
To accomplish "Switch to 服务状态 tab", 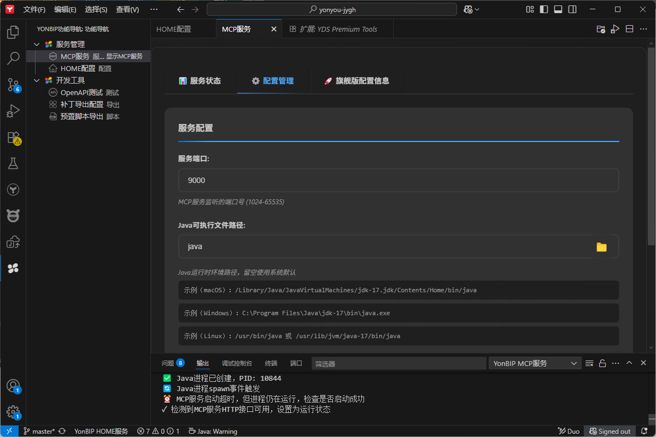I will click(x=200, y=81).
